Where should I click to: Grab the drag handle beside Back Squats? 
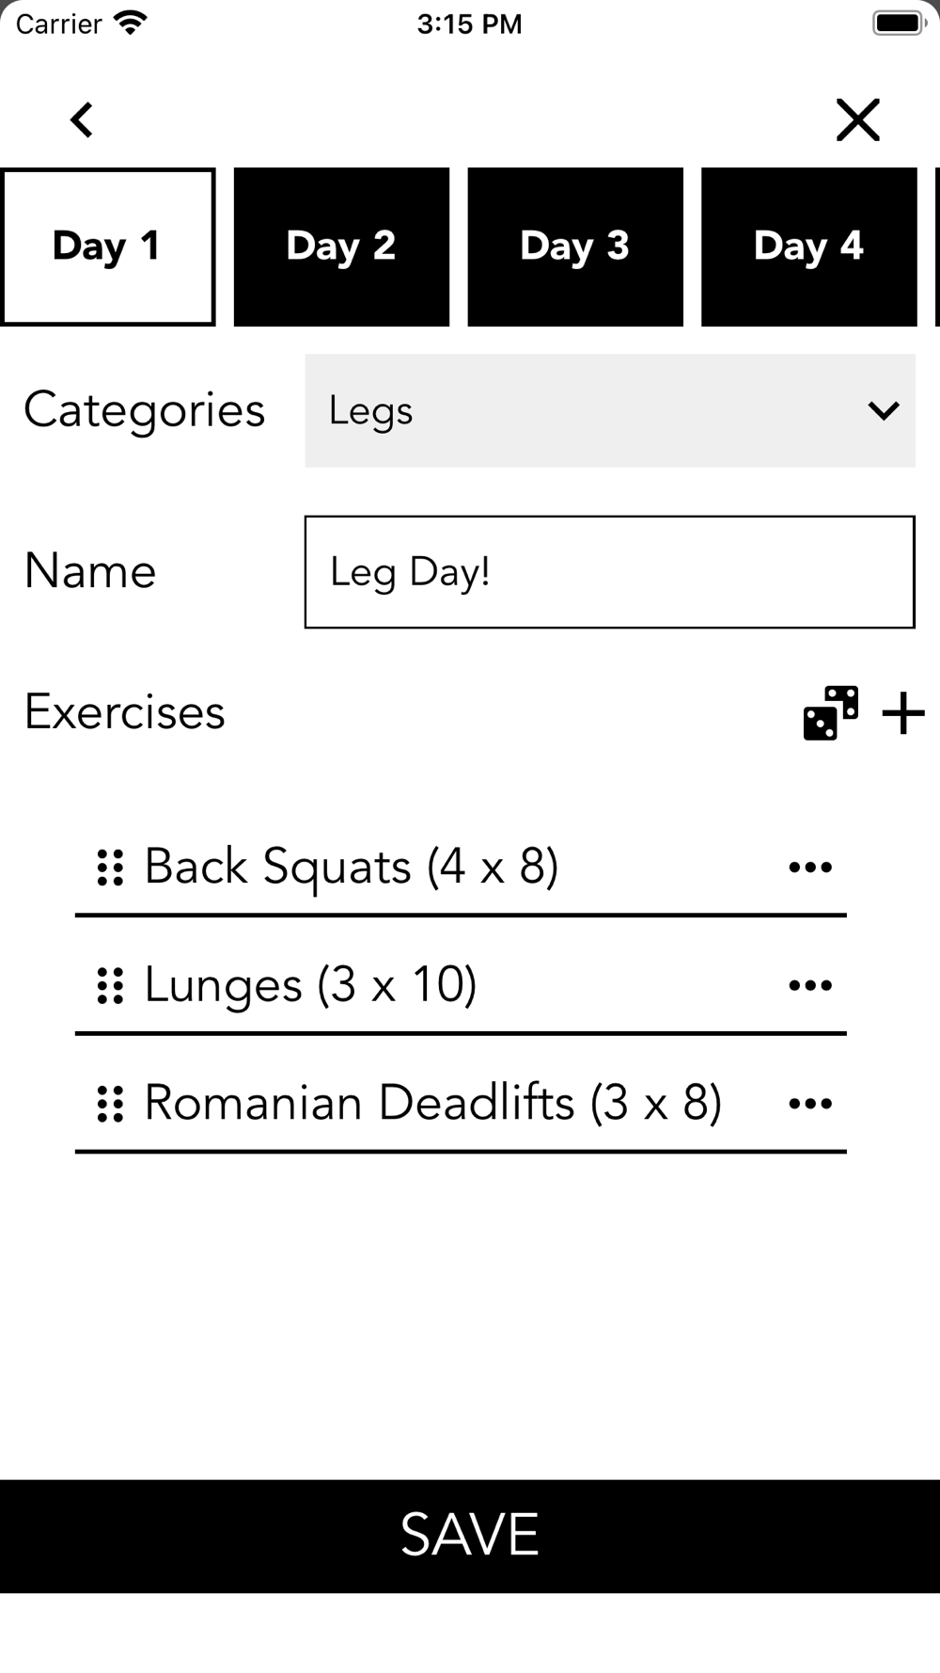tap(111, 868)
